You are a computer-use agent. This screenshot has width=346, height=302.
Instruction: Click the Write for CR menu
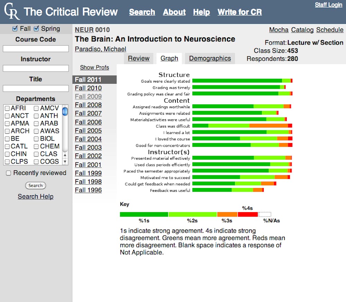pyautogui.click(x=239, y=12)
